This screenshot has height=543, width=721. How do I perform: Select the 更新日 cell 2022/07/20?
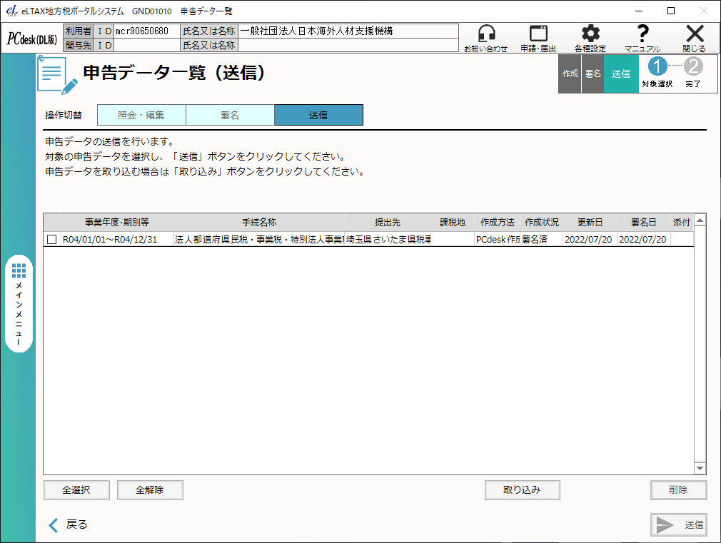tap(590, 240)
